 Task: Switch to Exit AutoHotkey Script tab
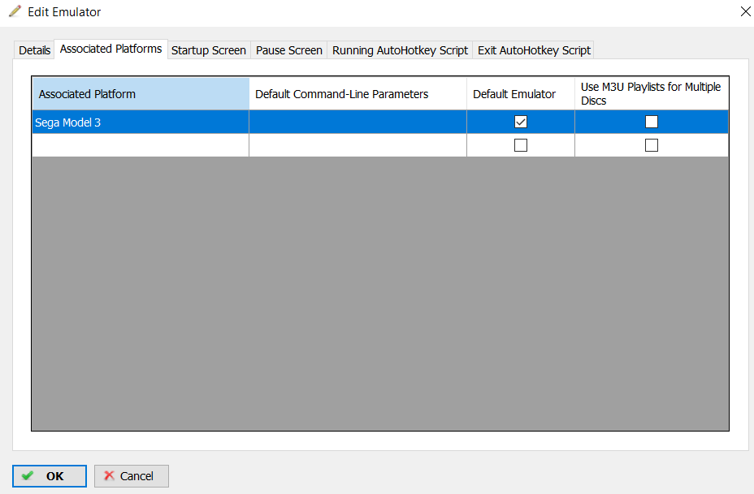(534, 50)
